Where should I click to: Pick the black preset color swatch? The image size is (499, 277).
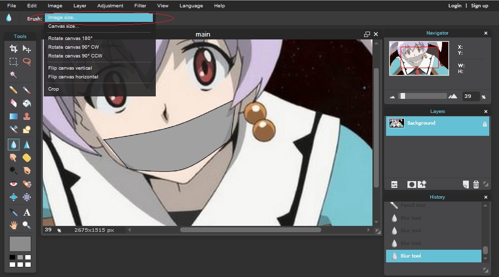12,257
